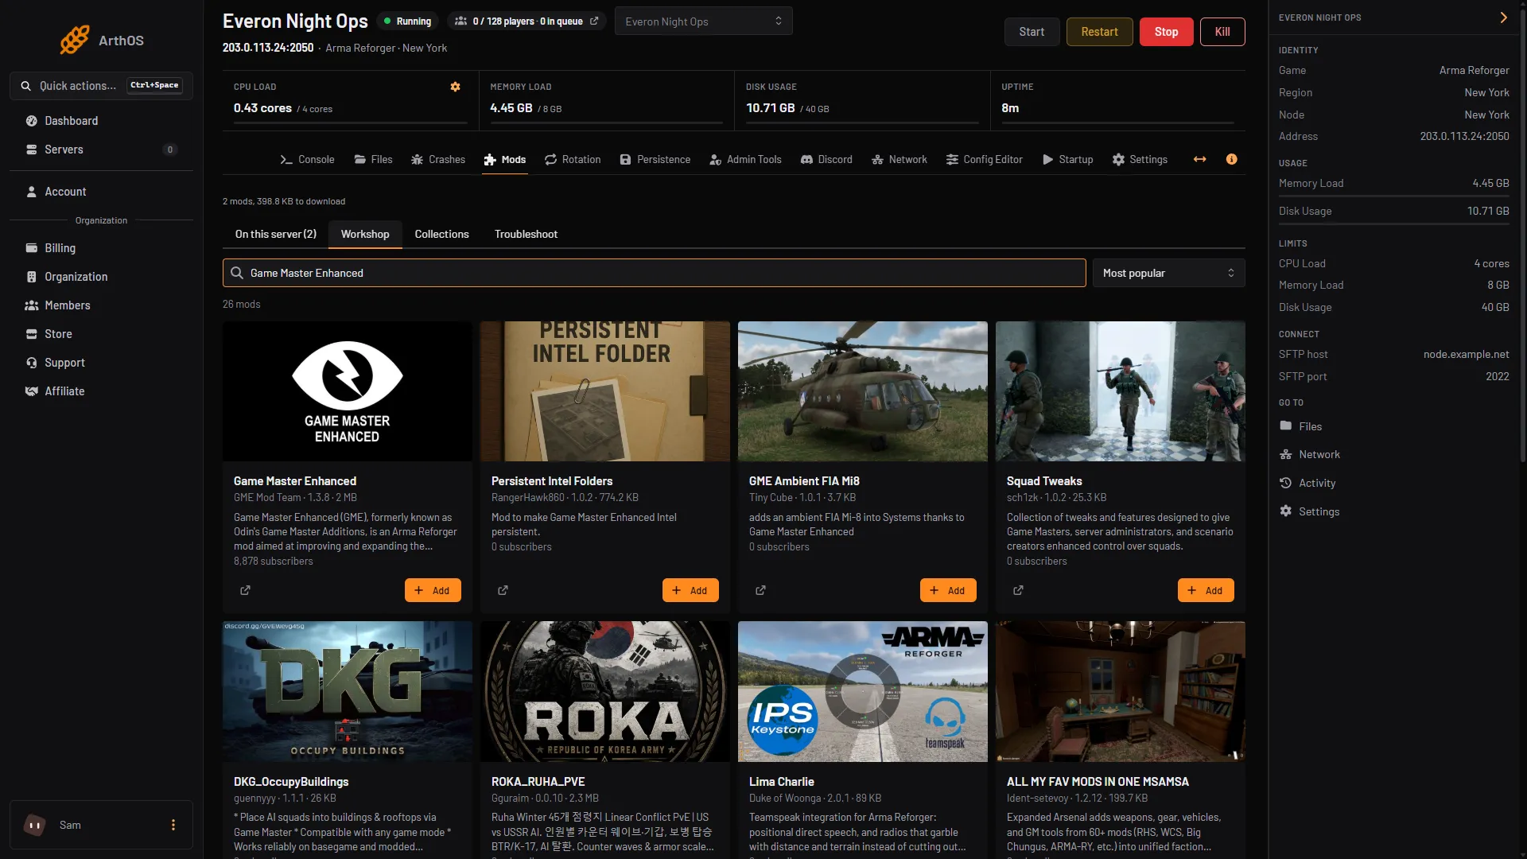Open the Most popular sort dropdown

click(x=1168, y=273)
